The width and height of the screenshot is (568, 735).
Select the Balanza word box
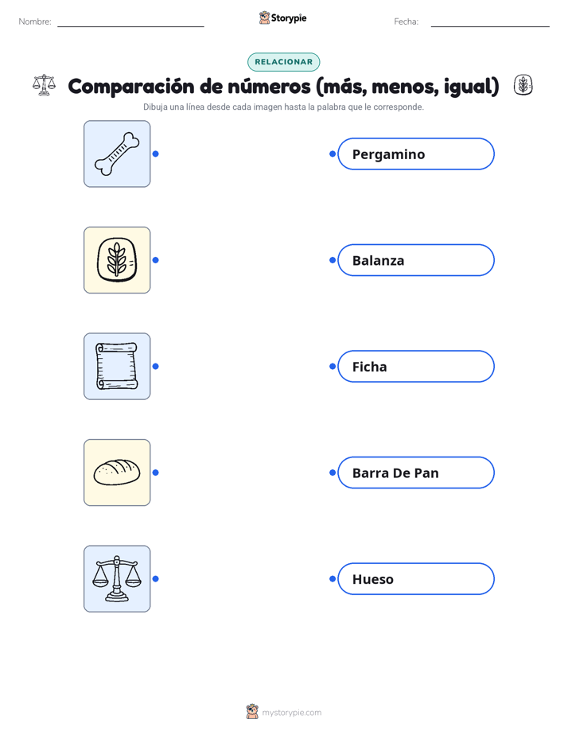(x=416, y=260)
